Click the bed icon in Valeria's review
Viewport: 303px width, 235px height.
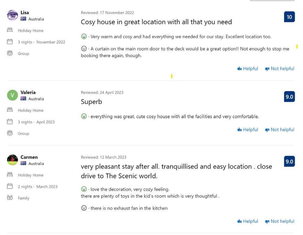pos(10,110)
